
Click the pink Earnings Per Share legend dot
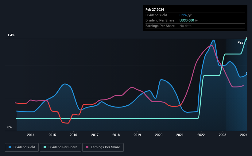pos(87,147)
